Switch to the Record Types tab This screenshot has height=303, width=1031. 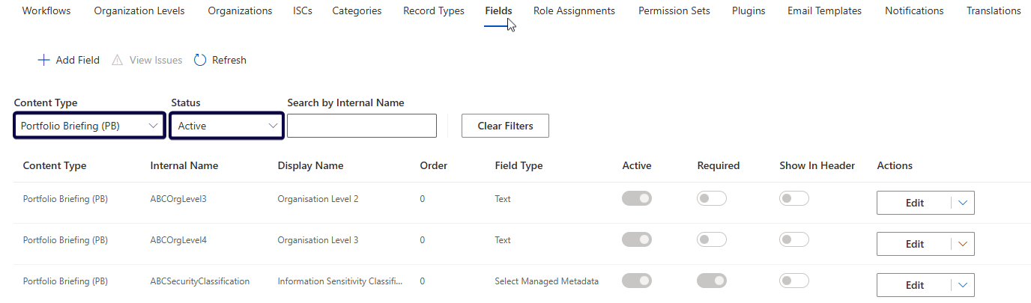433,10
